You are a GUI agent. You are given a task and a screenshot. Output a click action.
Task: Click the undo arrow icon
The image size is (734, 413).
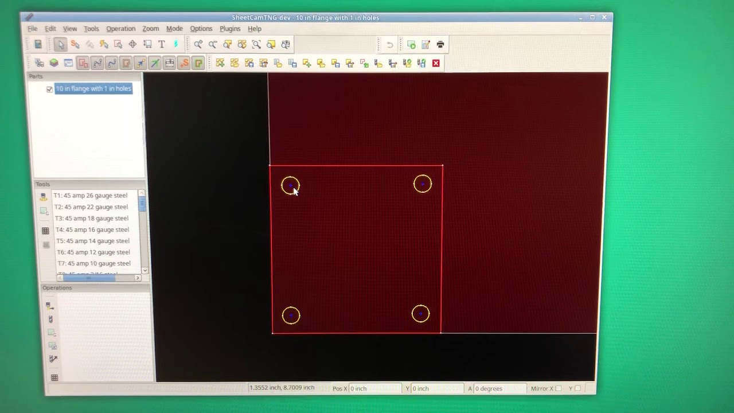click(390, 44)
